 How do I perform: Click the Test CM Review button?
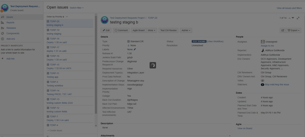(x=168, y=30)
